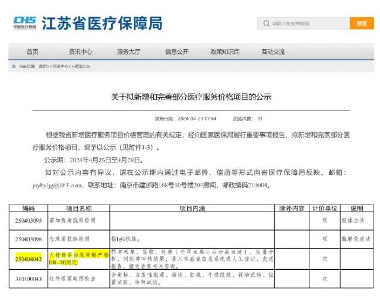Click the 酶联免疫法 note cell
This screenshot has width=380, height=300.
[356, 239]
